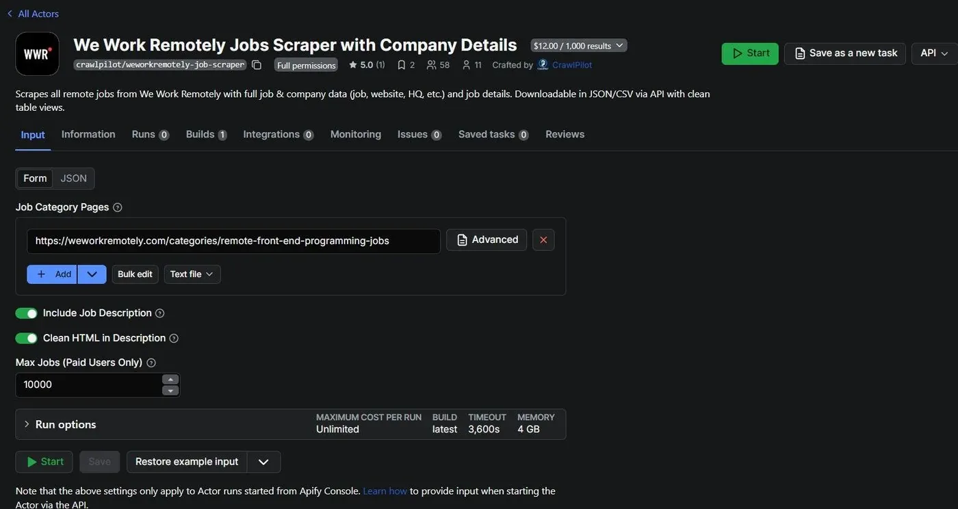
Task: Select the JSON input mode
Action: pos(73,179)
